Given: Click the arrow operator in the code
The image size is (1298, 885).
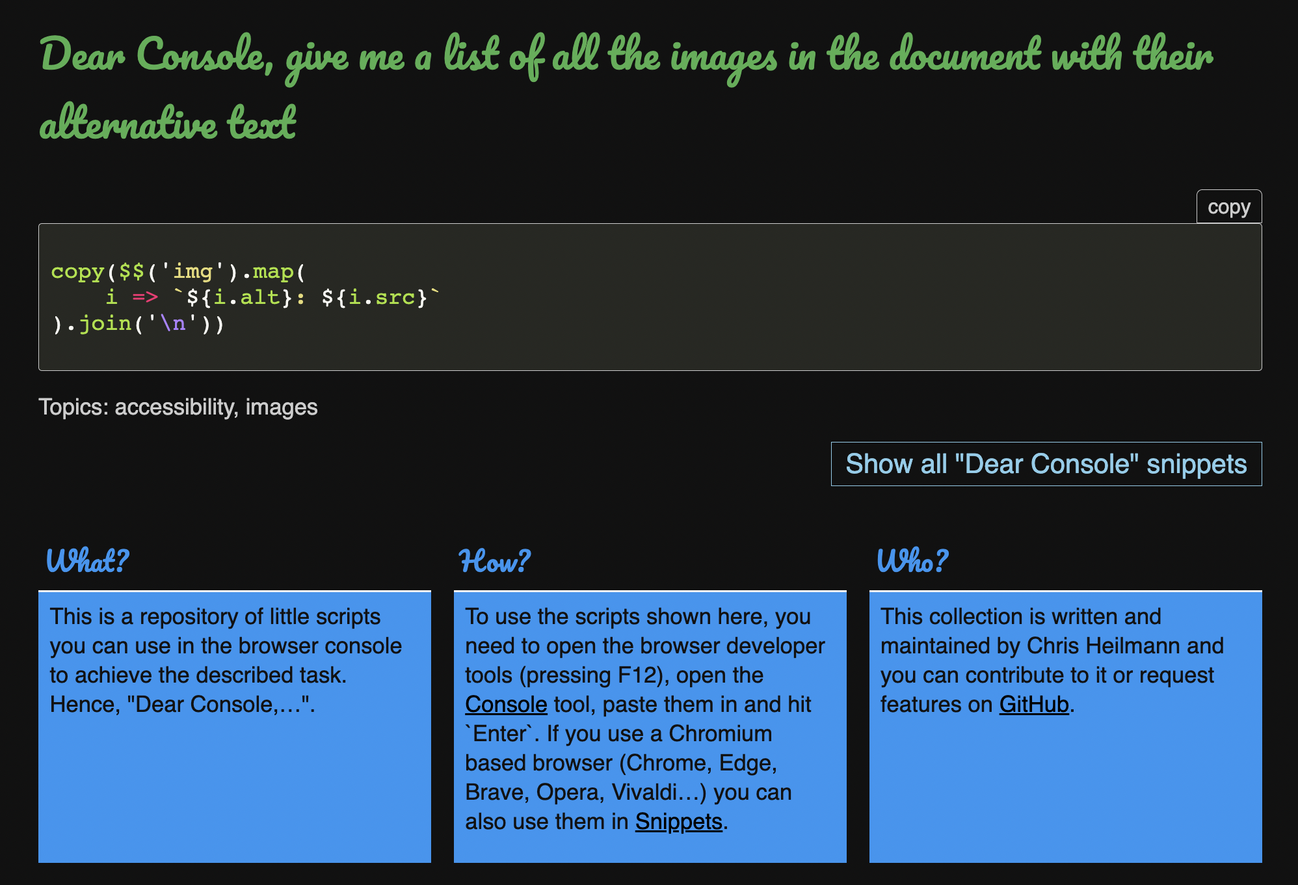Looking at the screenshot, I should point(145,297).
